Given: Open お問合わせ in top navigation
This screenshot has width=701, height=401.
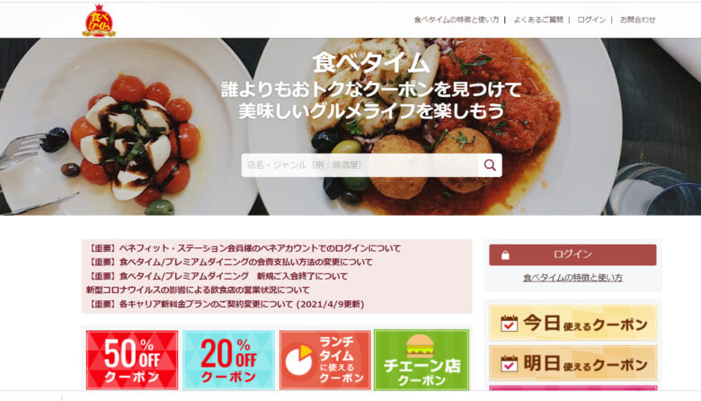Looking at the screenshot, I should click(x=637, y=20).
